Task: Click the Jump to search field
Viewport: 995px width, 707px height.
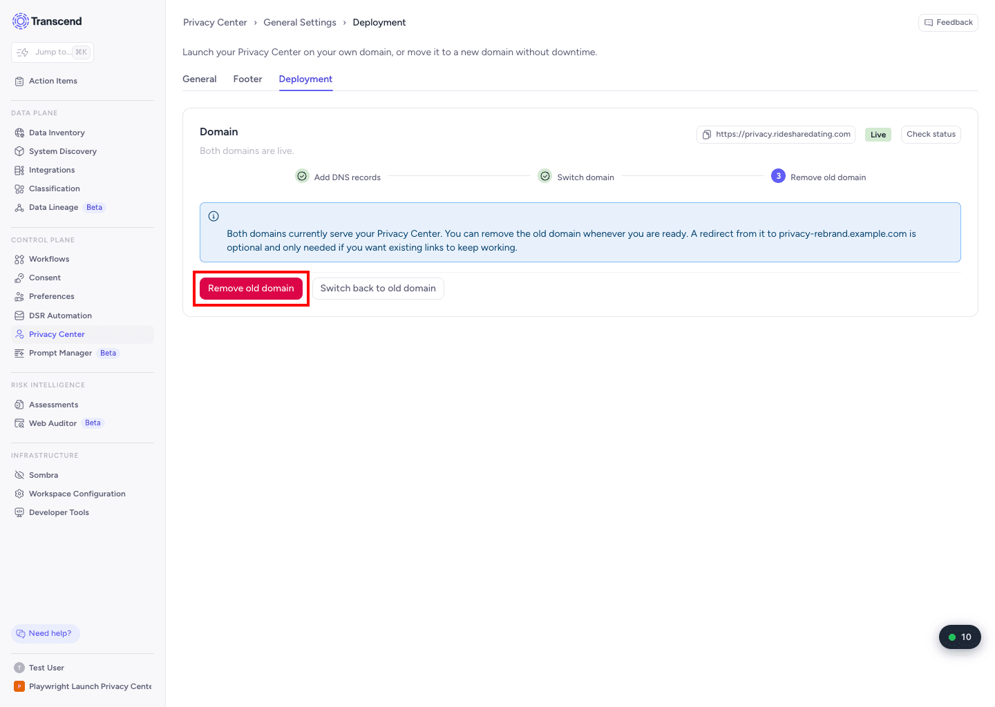Action: tap(53, 52)
